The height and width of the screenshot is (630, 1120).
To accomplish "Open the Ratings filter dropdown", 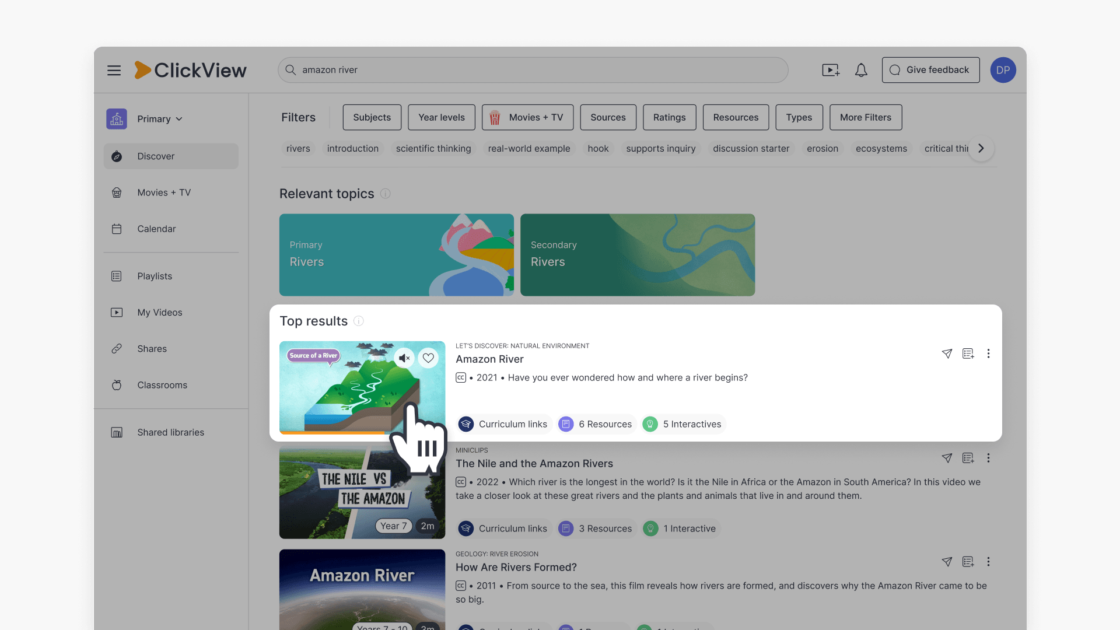I will [669, 117].
